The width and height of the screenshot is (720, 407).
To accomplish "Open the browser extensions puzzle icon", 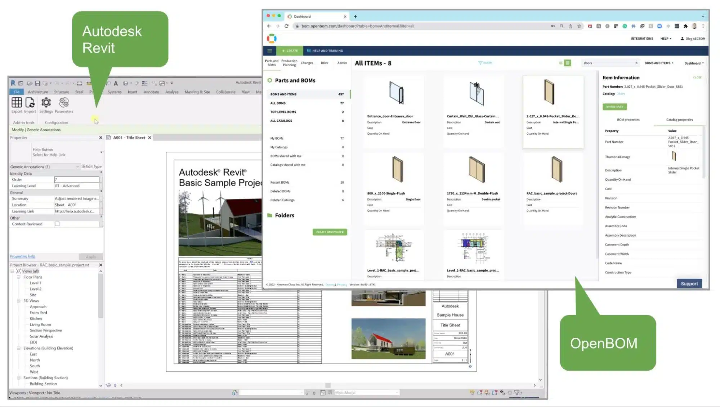I will click(x=685, y=26).
